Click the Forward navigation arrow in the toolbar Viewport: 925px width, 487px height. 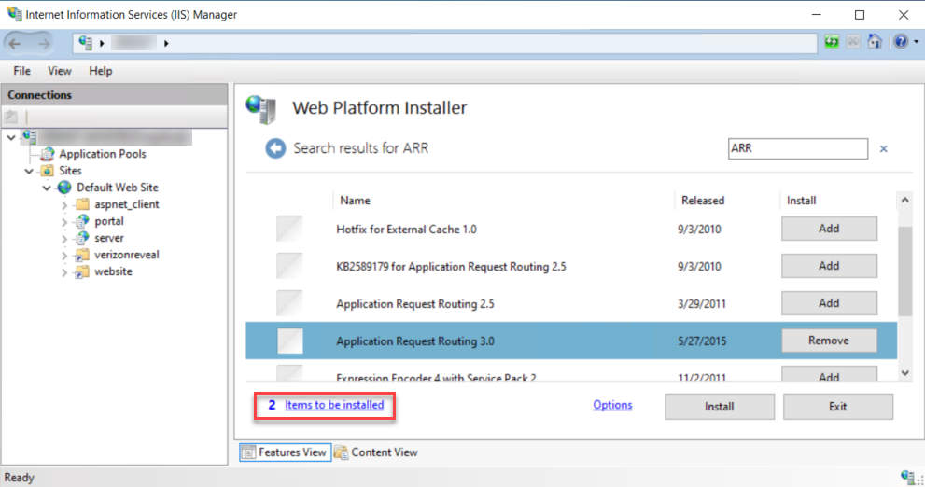(x=44, y=43)
